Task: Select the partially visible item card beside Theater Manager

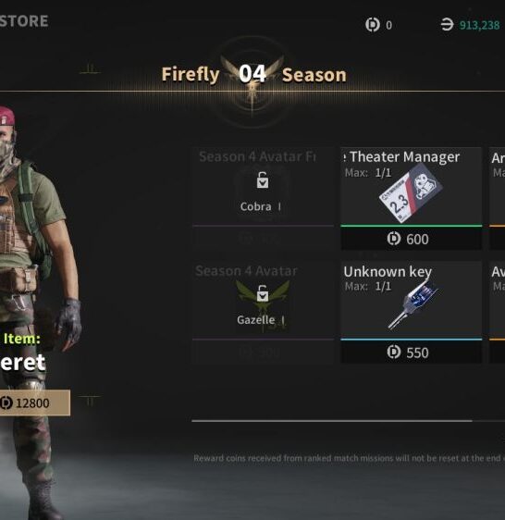Action: point(497,198)
